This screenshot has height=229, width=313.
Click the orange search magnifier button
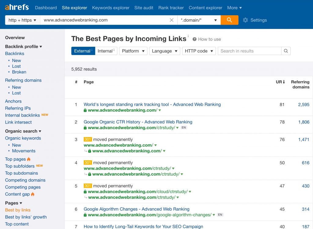pos(229,20)
